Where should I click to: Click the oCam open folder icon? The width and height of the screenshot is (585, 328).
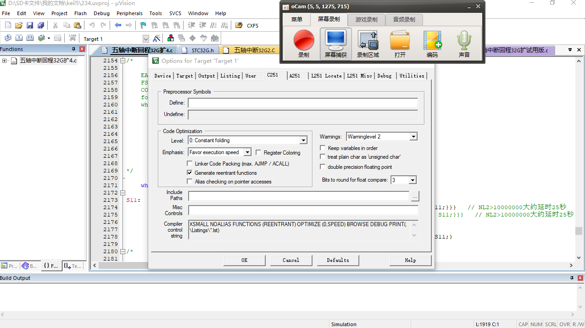tap(400, 44)
